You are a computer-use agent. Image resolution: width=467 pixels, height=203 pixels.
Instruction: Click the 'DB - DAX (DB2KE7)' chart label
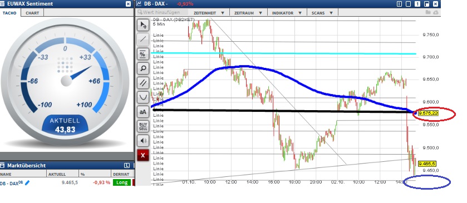point(174,19)
